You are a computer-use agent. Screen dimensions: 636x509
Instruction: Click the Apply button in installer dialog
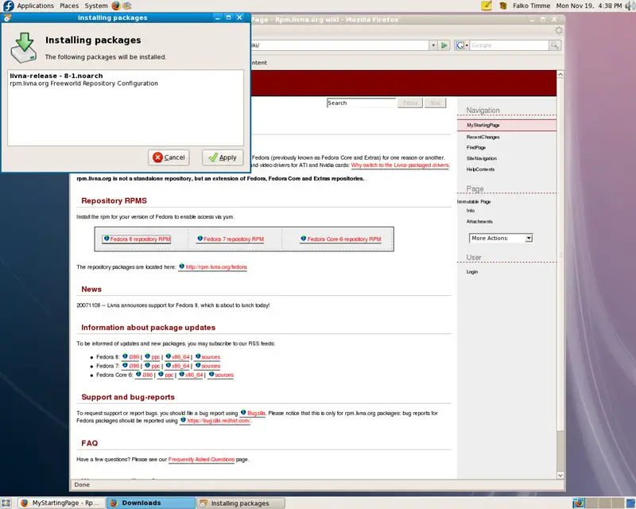pyautogui.click(x=223, y=157)
